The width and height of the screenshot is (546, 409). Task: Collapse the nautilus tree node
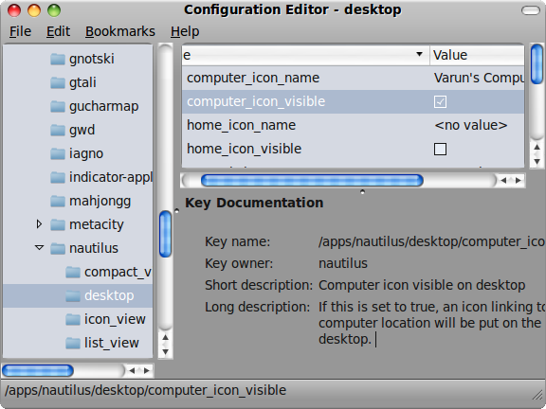coord(40,248)
